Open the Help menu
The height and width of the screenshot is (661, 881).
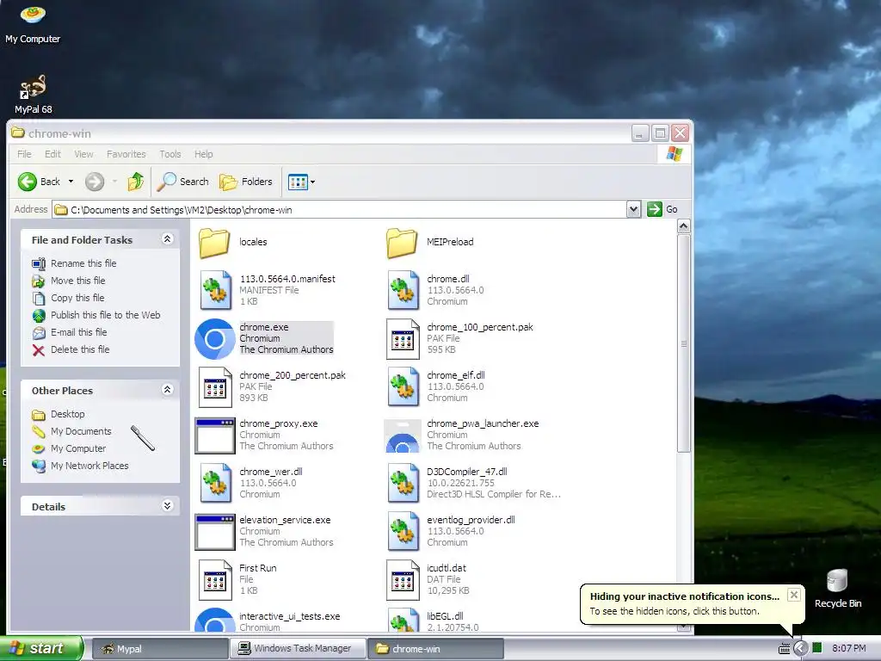[203, 154]
